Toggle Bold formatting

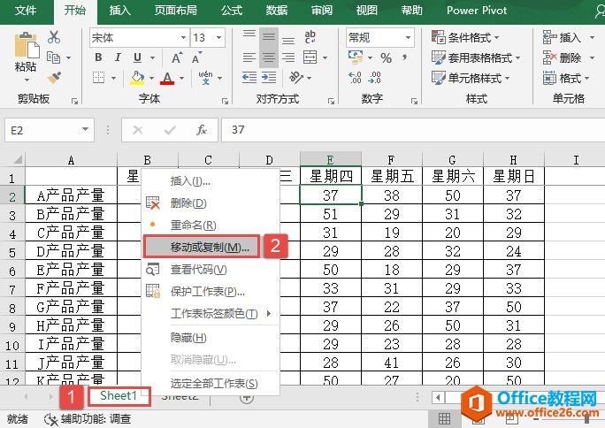point(98,57)
